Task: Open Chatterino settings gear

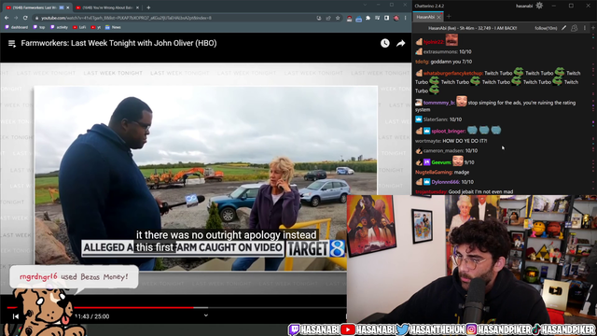Action: point(539,6)
